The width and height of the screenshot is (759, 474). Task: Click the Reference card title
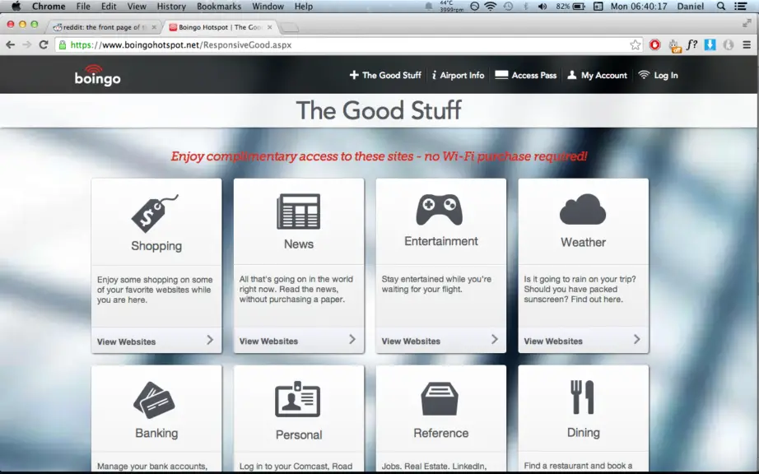(441, 433)
